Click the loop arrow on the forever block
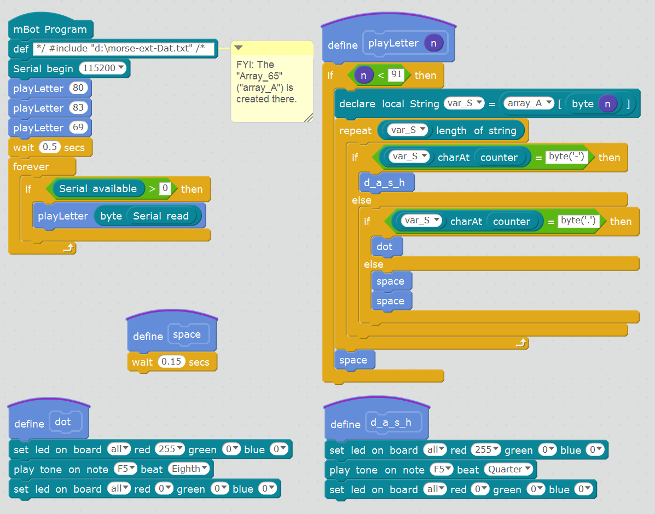 68,248
